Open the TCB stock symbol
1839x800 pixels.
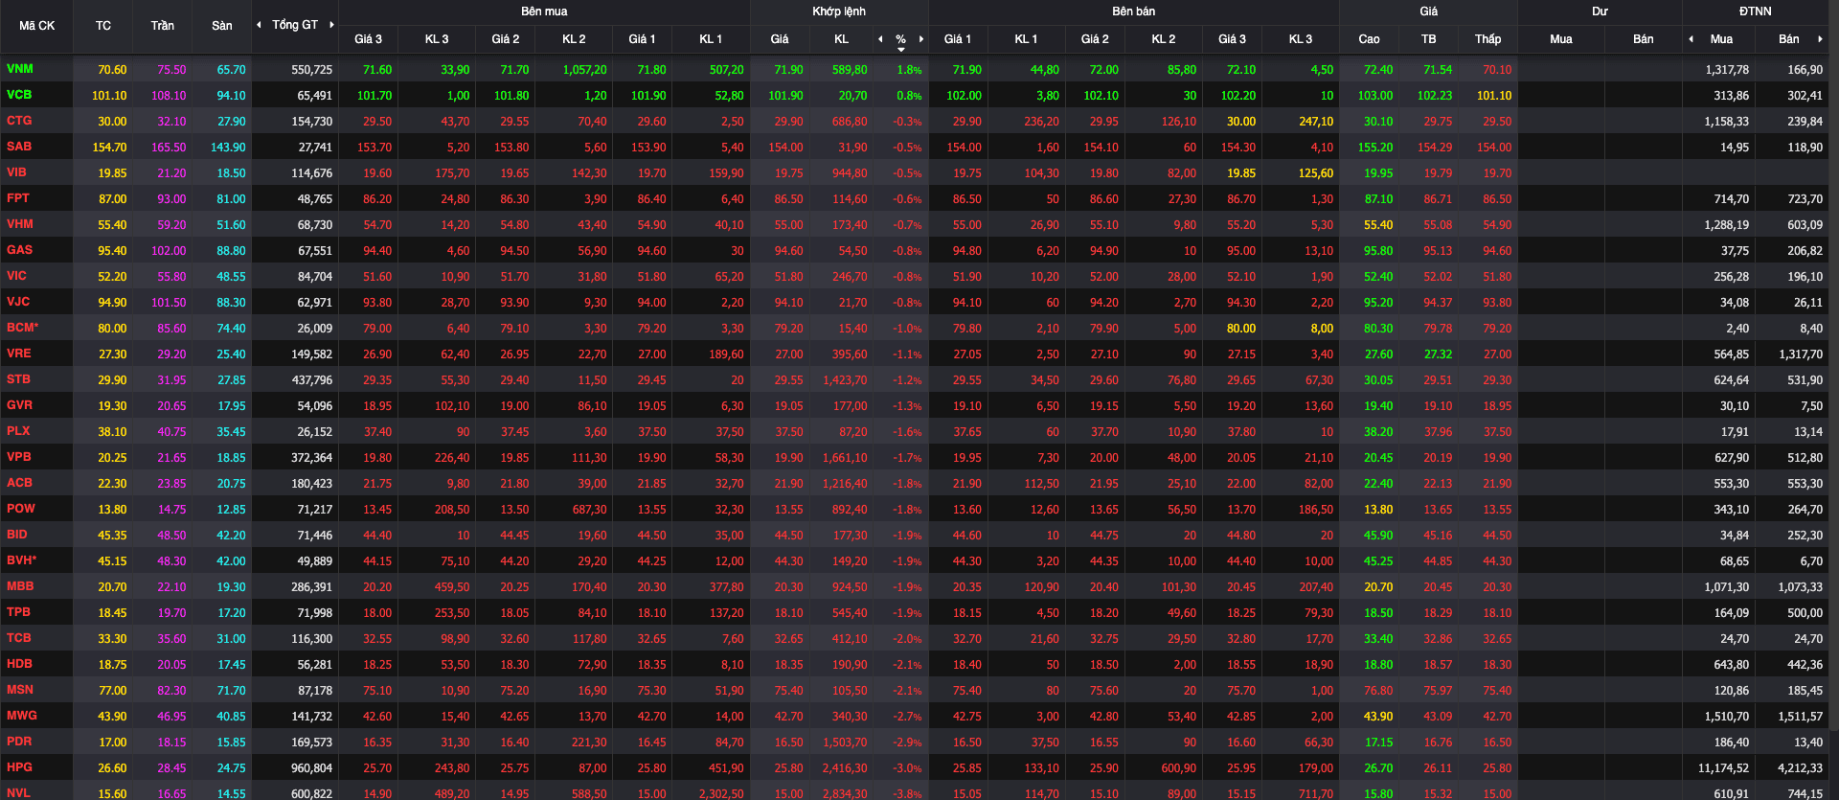click(19, 638)
